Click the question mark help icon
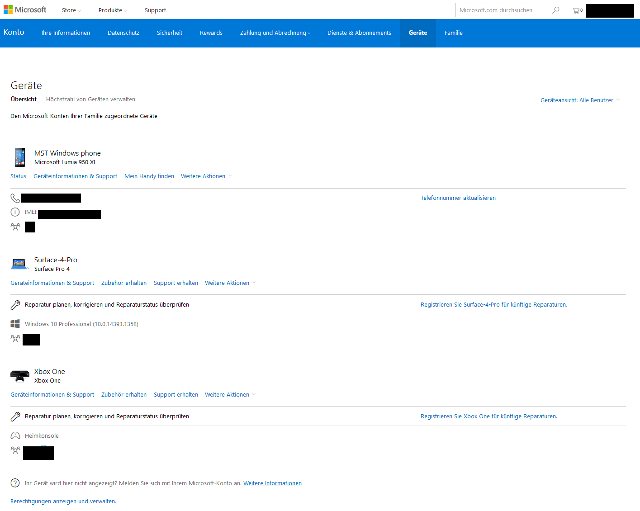 pyautogui.click(x=15, y=483)
